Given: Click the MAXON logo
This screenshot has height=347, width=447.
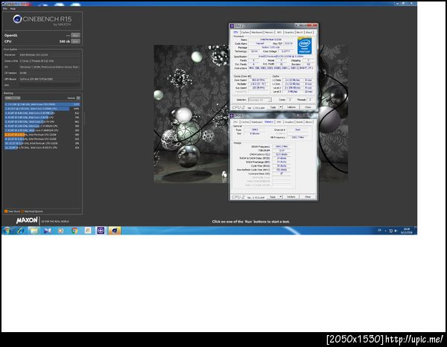Looking at the screenshot, I should pyautogui.click(x=27, y=220).
